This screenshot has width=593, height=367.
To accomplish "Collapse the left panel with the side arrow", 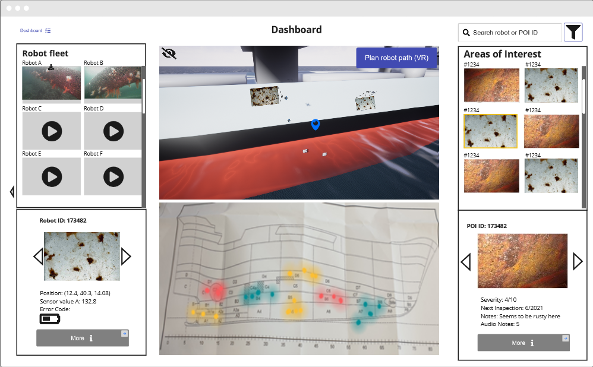I will coord(12,192).
